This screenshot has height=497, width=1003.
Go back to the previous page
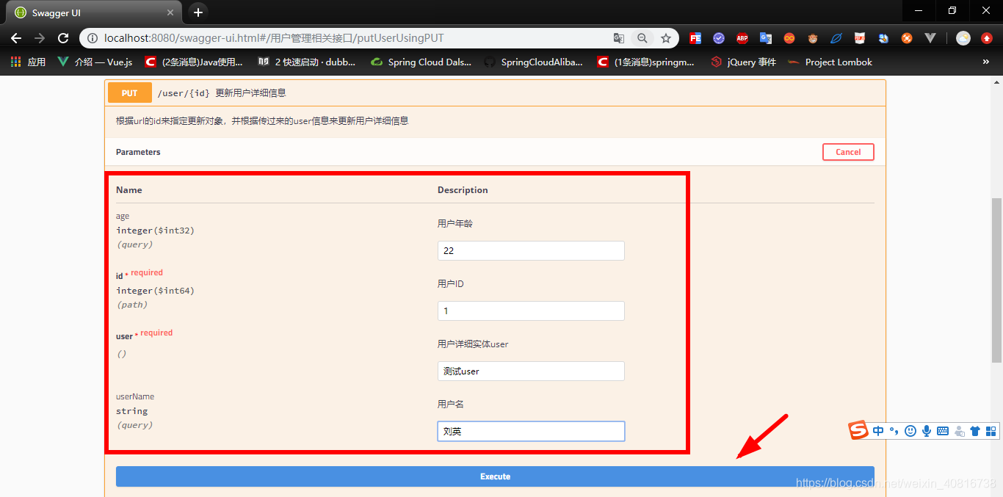16,38
